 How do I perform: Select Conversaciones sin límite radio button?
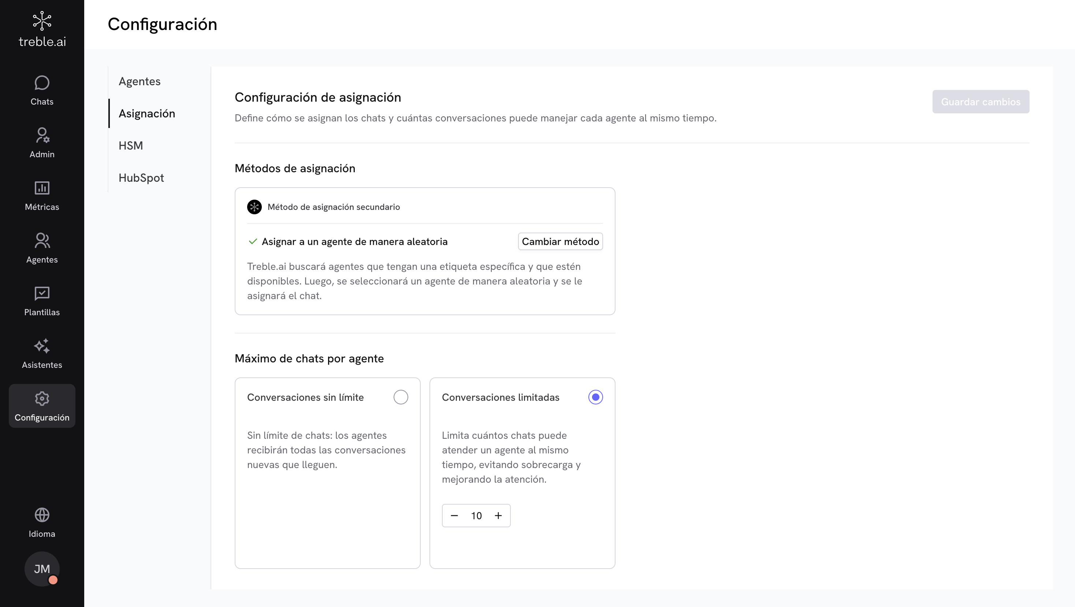click(x=401, y=397)
